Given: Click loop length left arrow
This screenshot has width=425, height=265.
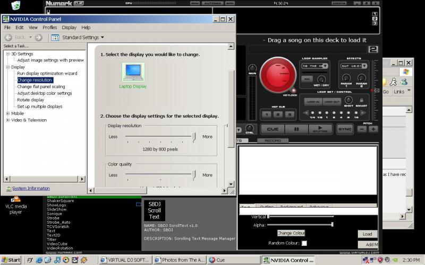Looking at the screenshot, I should (306, 113).
